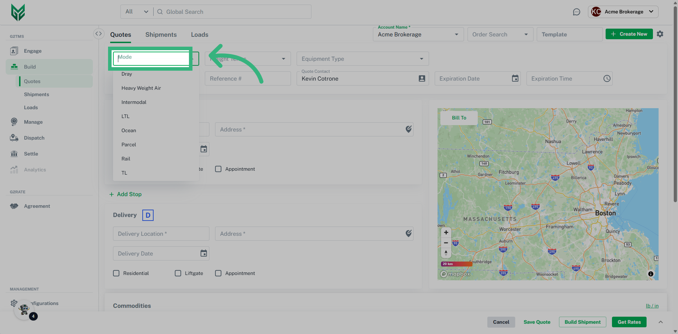
Task: Zoom in on the map
Action: click(x=446, y=233)
